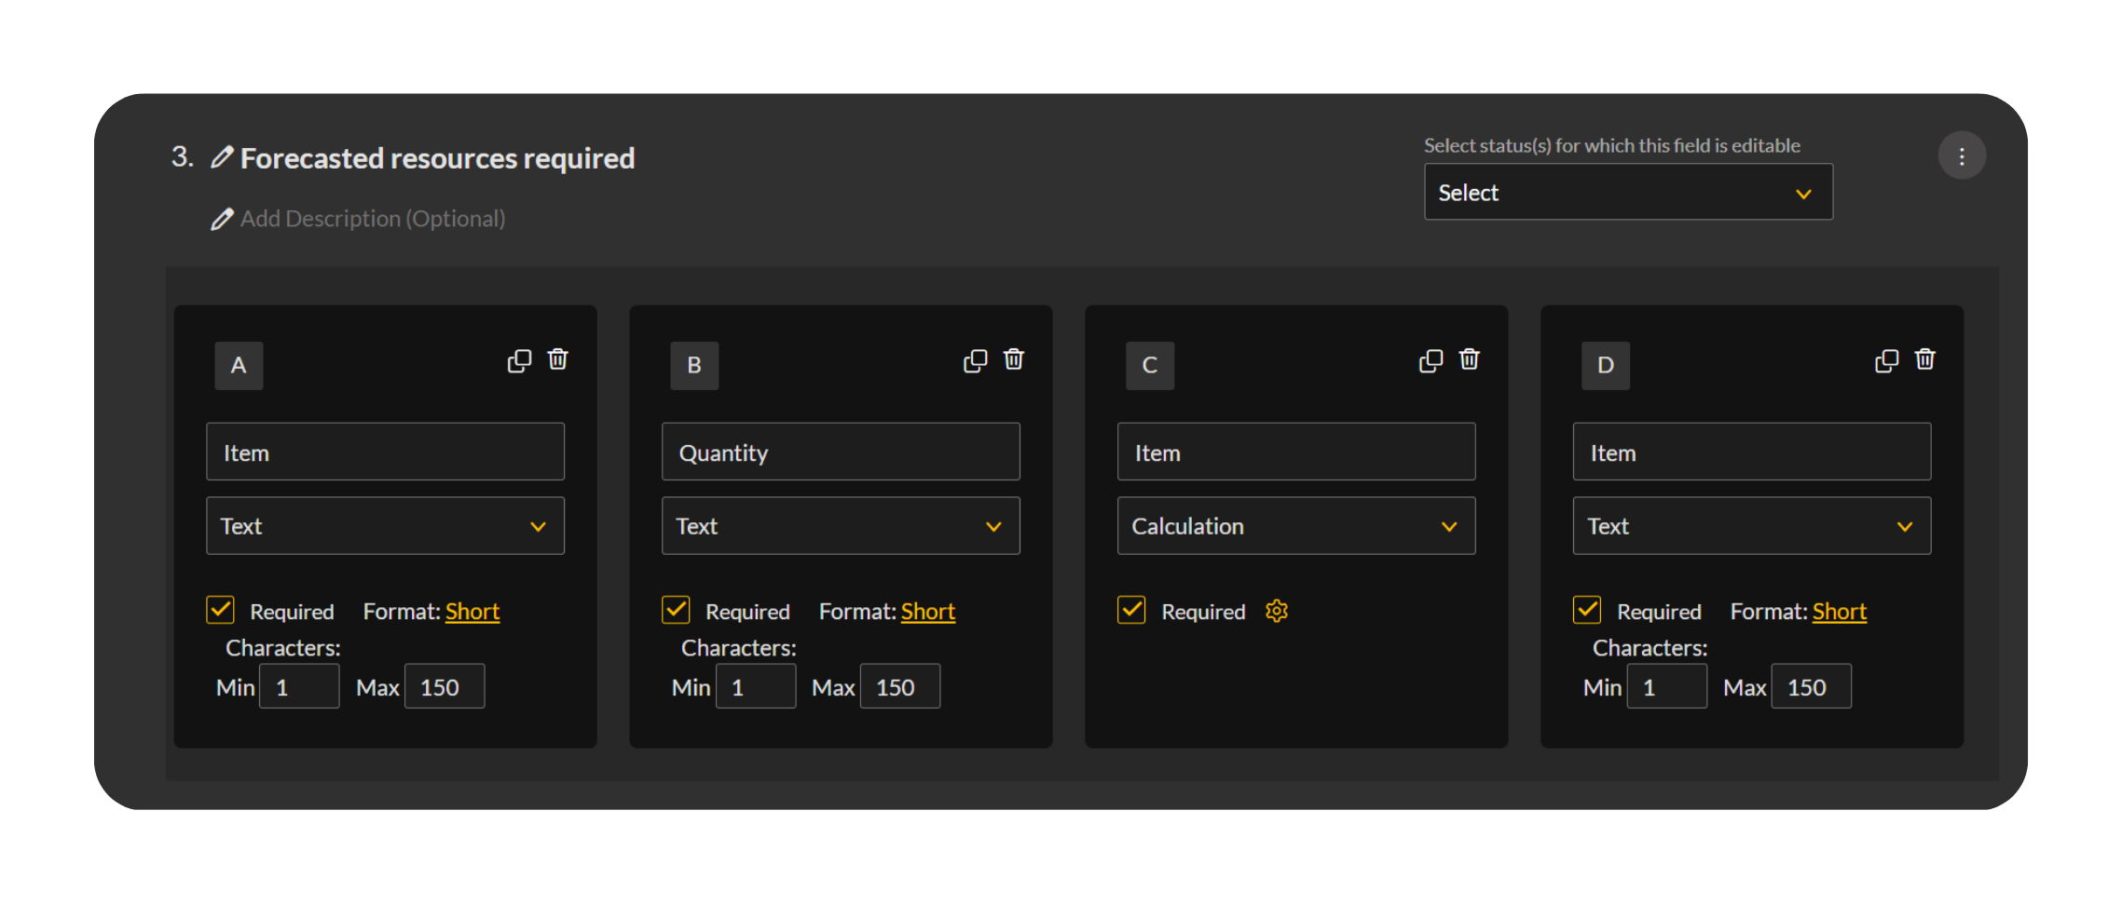
Task: Duplicate column D using the copy icon
Action: (x=1886, y=361)
